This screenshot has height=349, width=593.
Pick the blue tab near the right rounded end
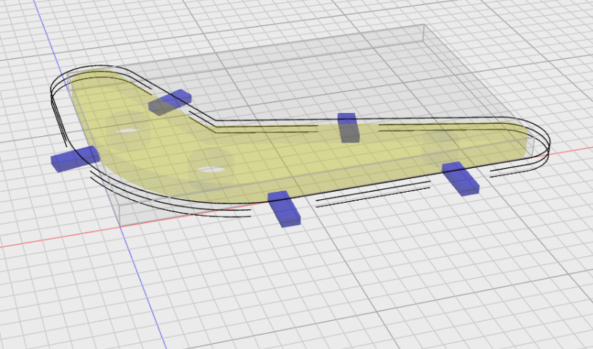(460, 178)
